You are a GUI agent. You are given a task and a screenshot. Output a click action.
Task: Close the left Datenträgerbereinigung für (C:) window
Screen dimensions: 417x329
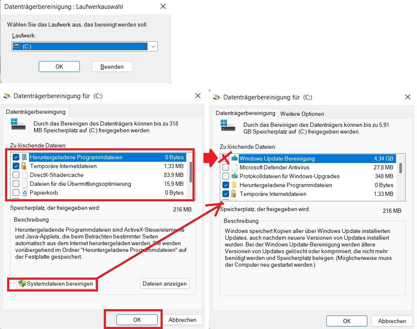pos(198,96)
